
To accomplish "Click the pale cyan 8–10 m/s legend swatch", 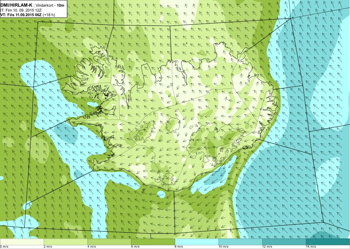I will [197, 242].
